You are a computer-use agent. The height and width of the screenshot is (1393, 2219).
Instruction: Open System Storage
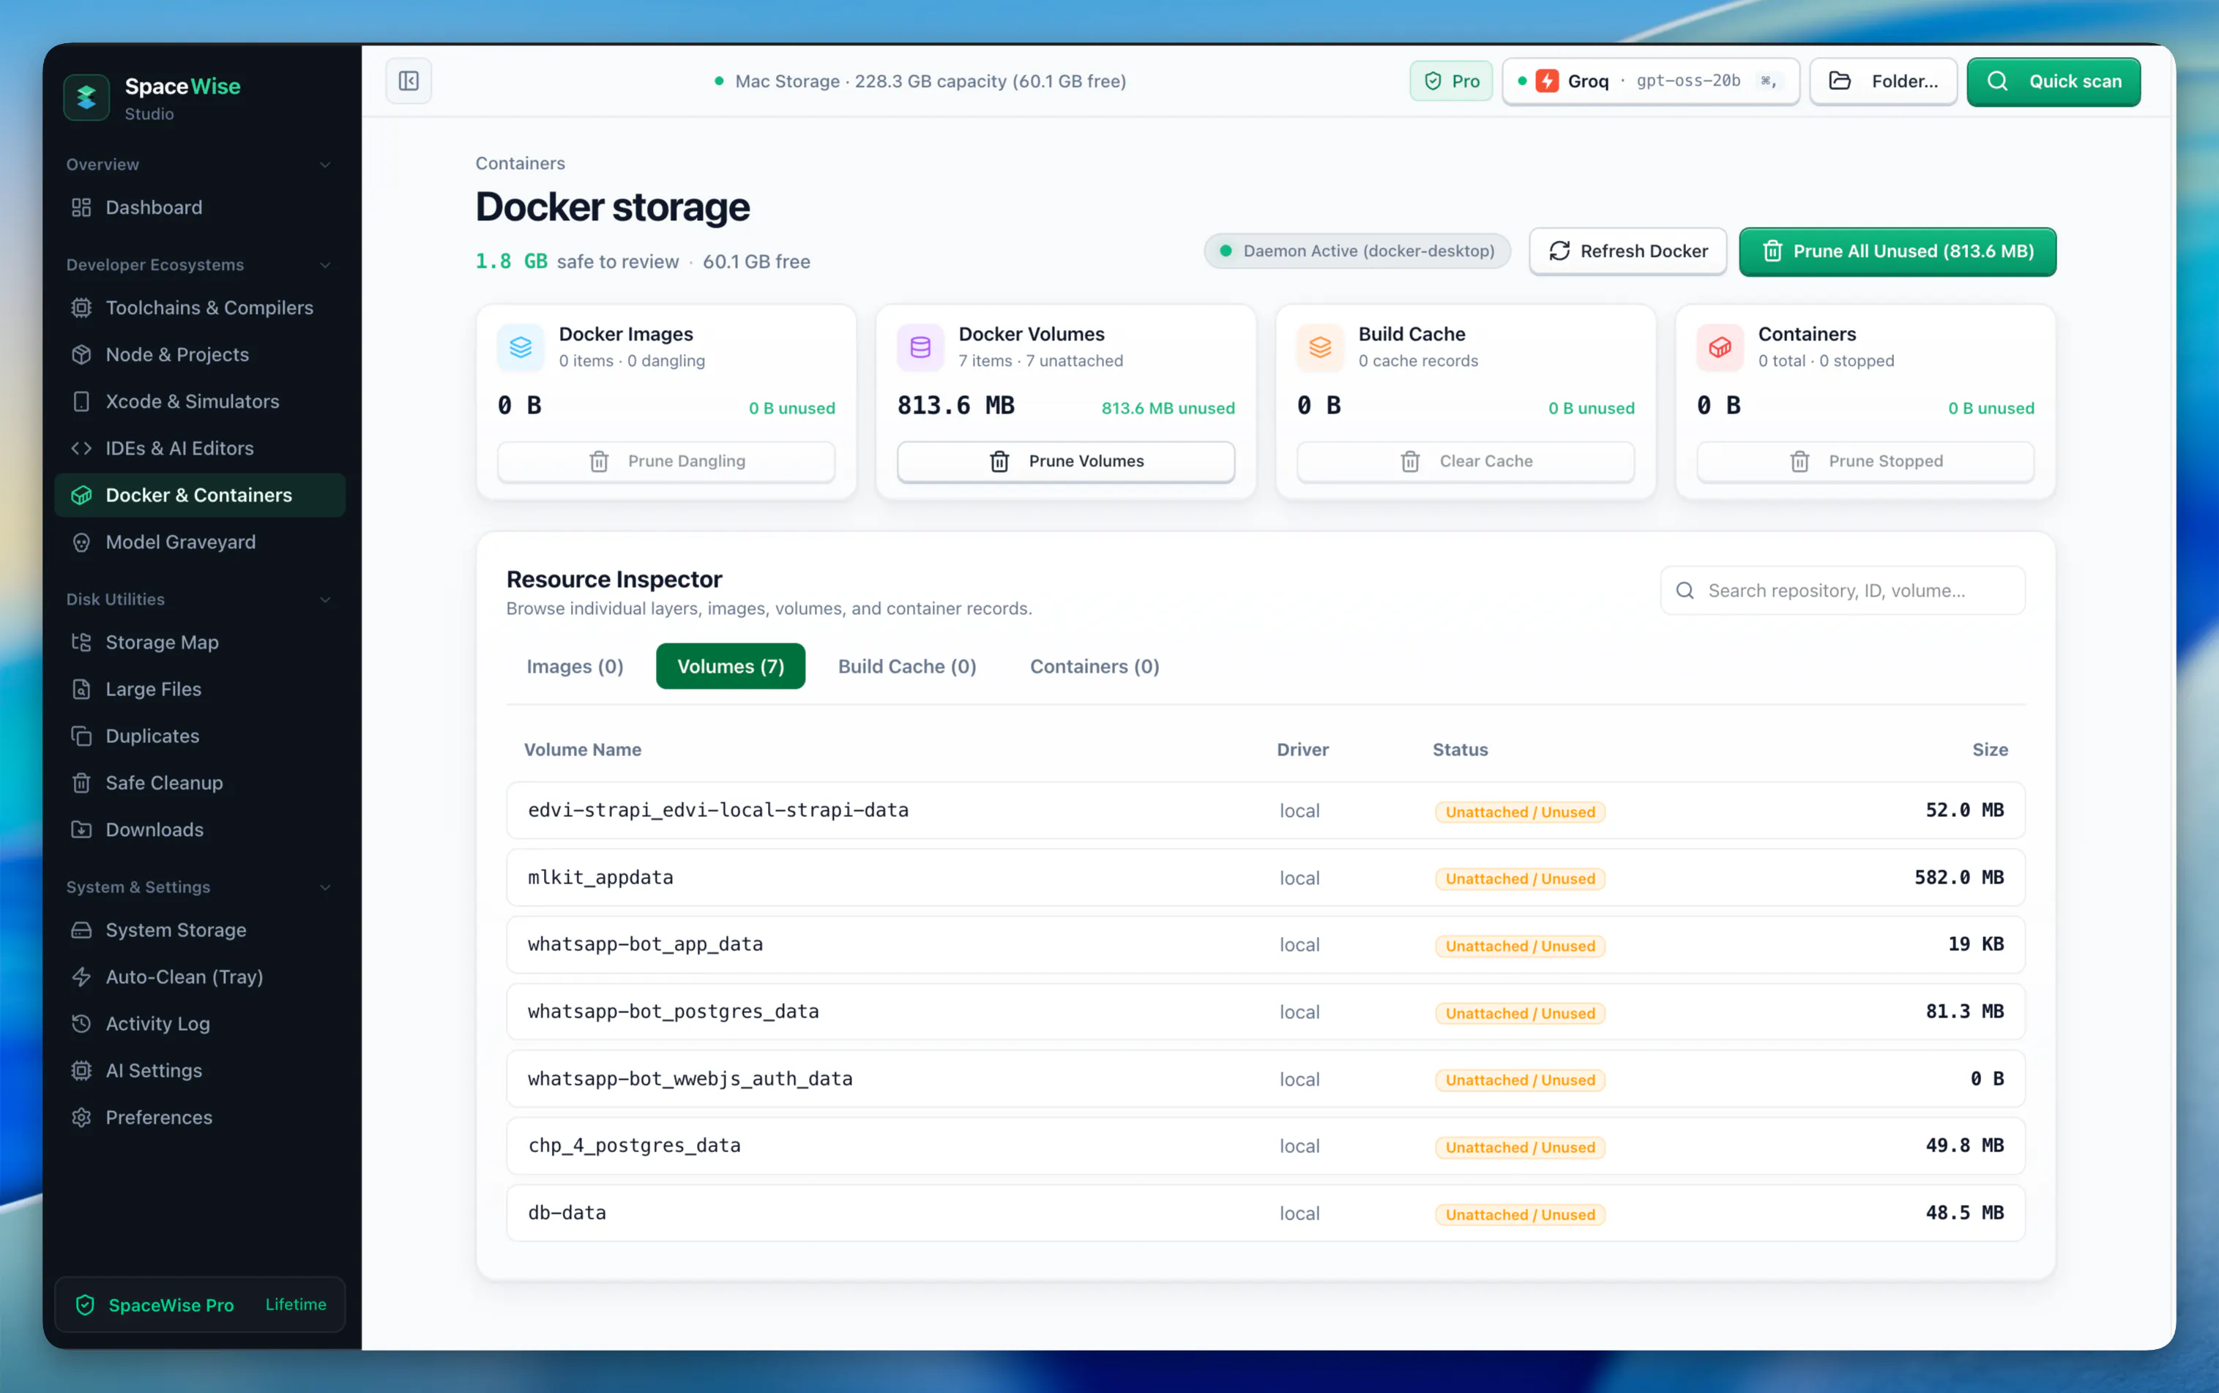(x=200, y=930)
